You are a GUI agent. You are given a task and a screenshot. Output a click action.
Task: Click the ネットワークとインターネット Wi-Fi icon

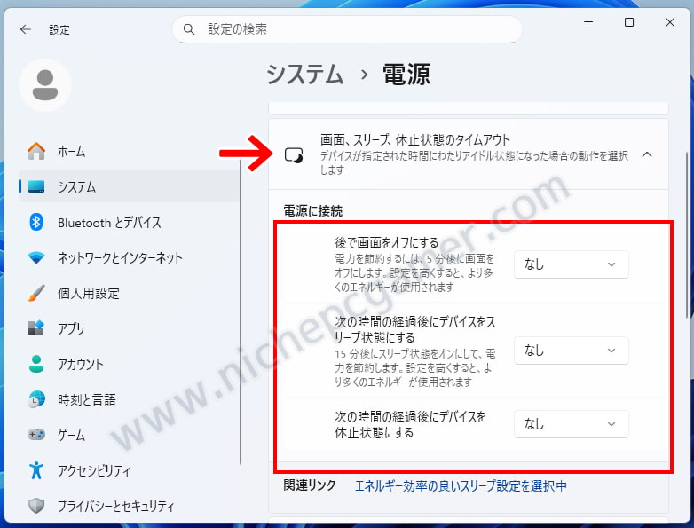coord(36,258)
